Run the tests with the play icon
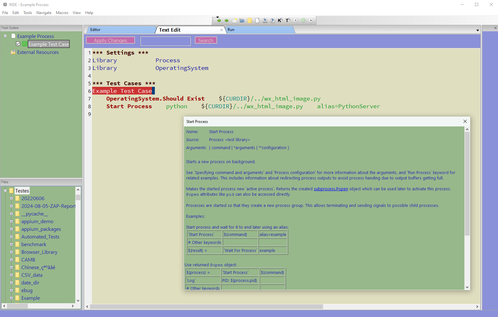498x317 pixels. [x=296, y=20]
